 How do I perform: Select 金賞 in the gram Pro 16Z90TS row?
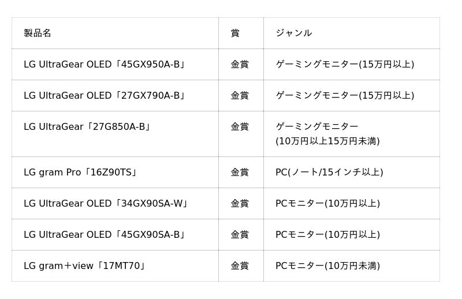[x=240, y=172]
